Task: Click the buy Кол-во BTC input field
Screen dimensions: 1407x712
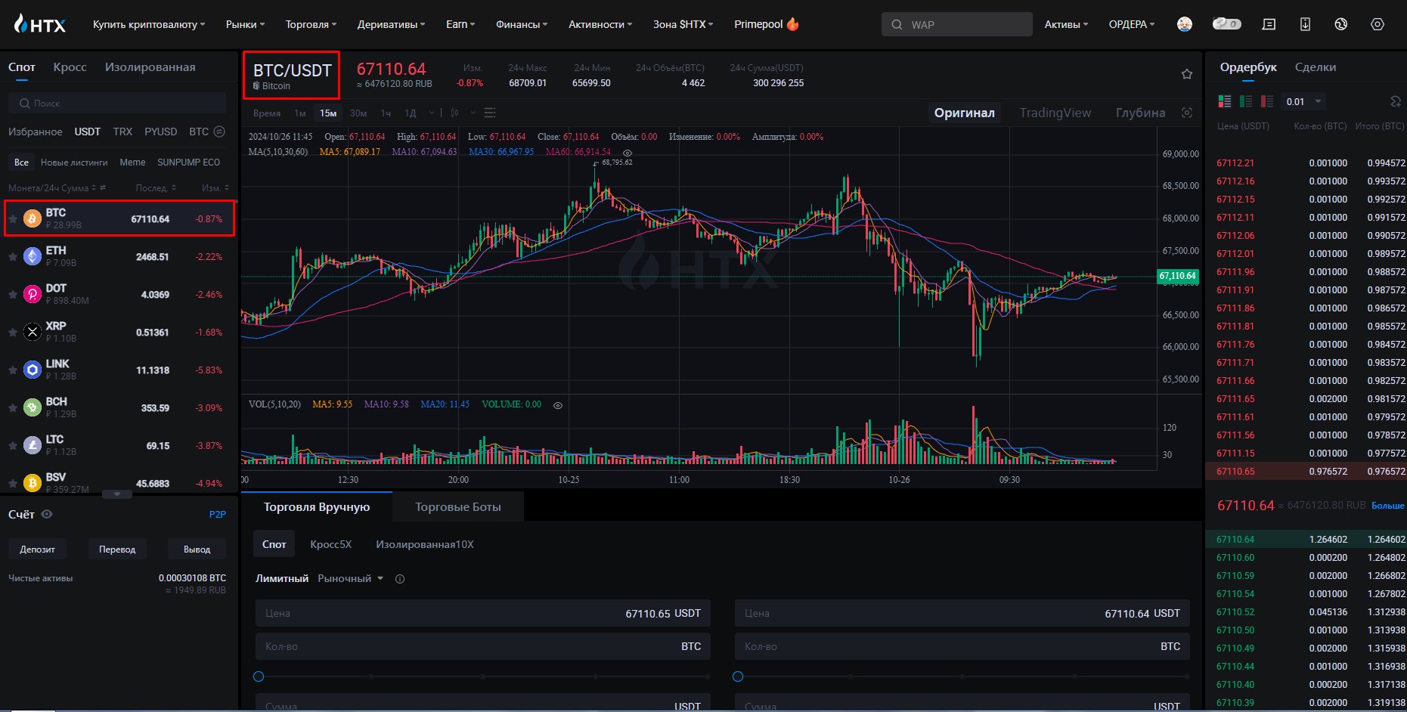Action: coord(483,646)
